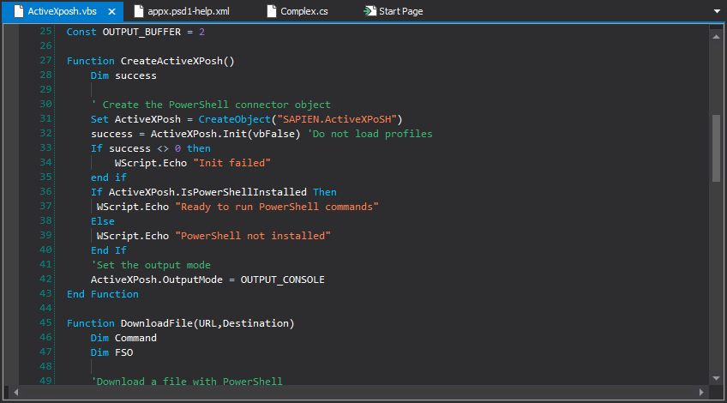This screenshot has width=727, height=403.
Task: Click the CreateObject call on line 31
Action: coord(234,119)
